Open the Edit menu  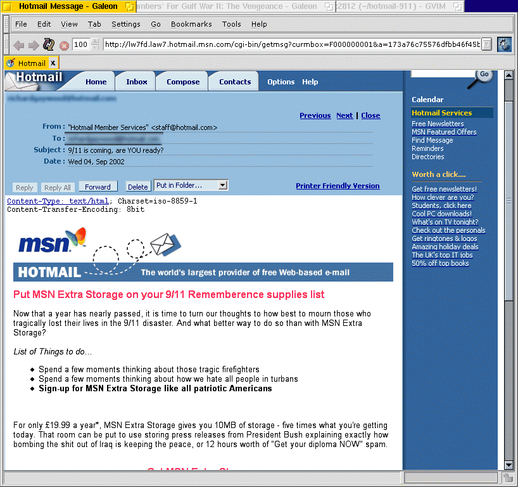tap(44, 24)
